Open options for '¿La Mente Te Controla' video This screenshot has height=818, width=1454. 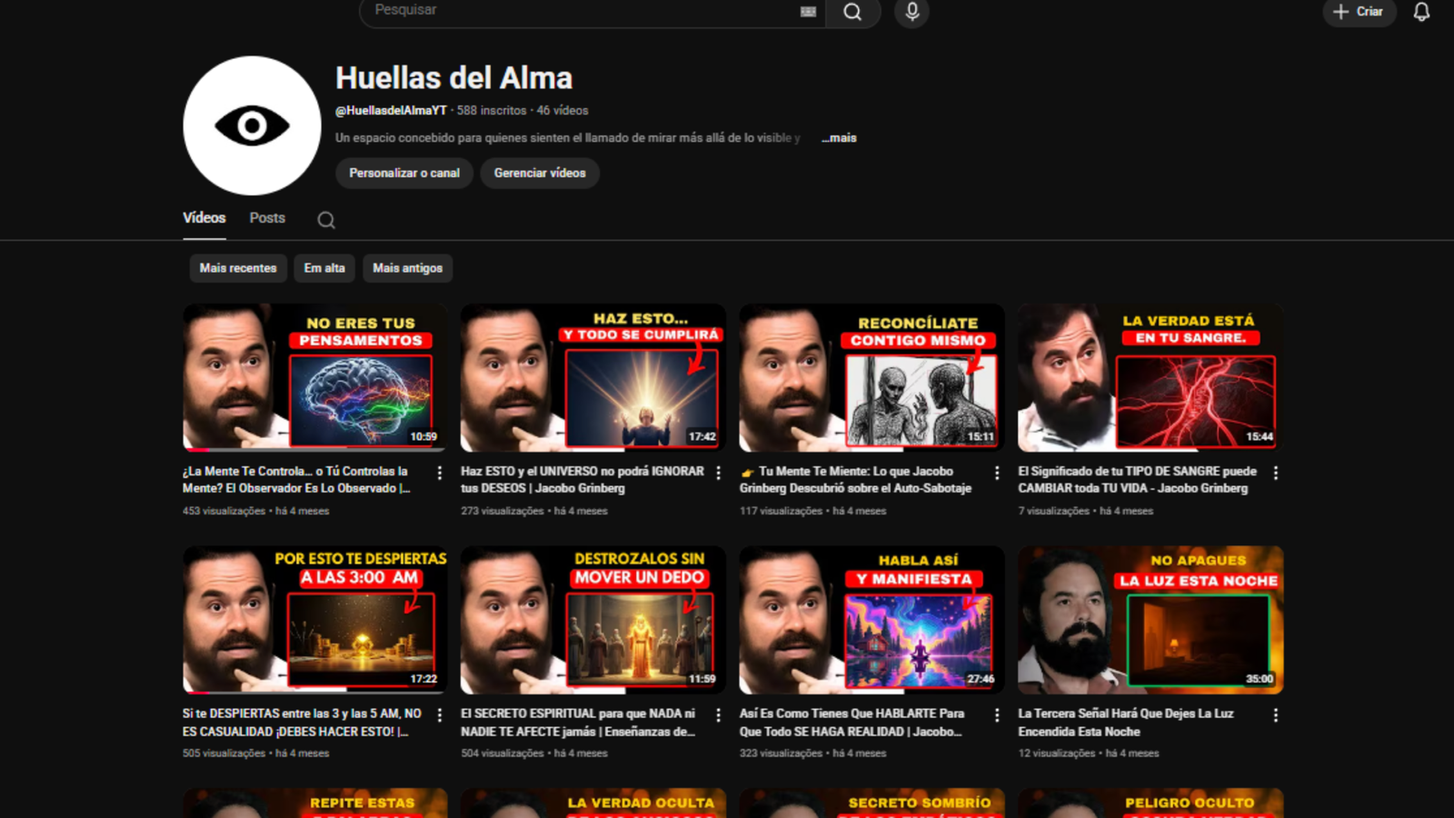pos(440,473)
